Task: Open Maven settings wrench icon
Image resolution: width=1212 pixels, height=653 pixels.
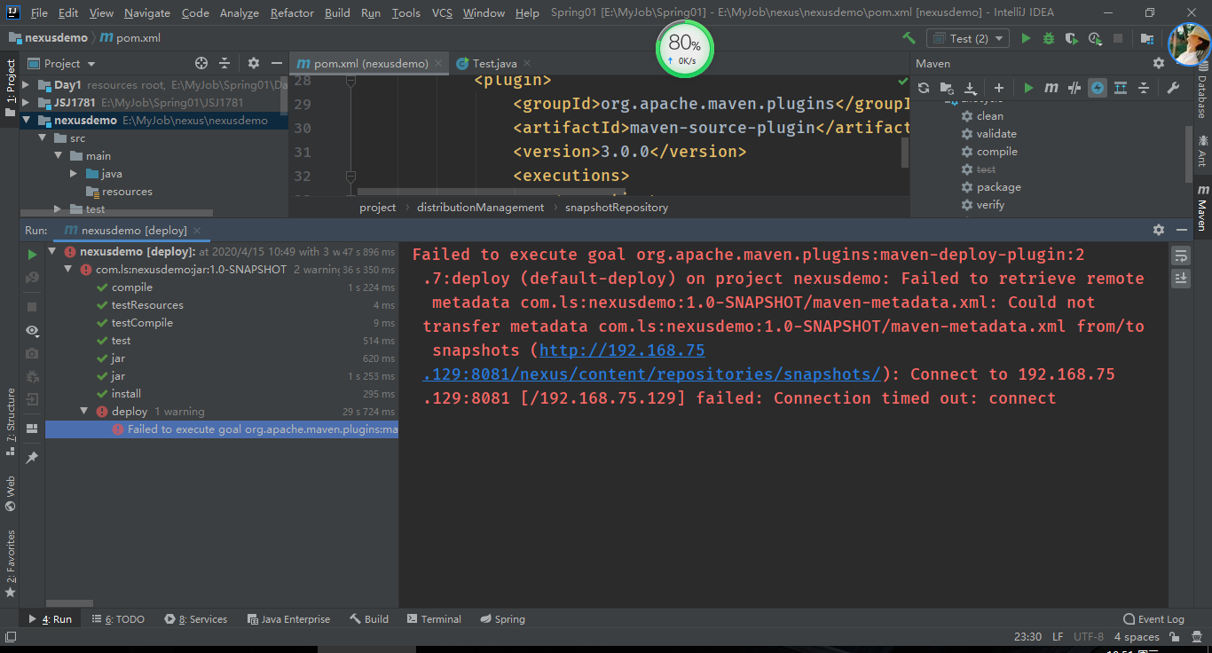Action: [1173, 88]
